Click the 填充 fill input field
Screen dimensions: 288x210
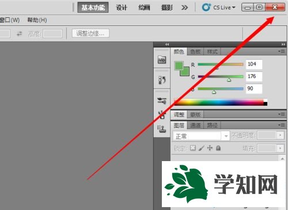[267, 148]
